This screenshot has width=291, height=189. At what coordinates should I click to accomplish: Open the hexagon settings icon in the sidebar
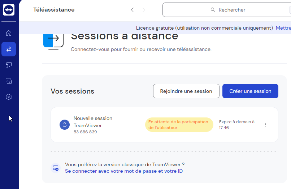tap(9, 97)
